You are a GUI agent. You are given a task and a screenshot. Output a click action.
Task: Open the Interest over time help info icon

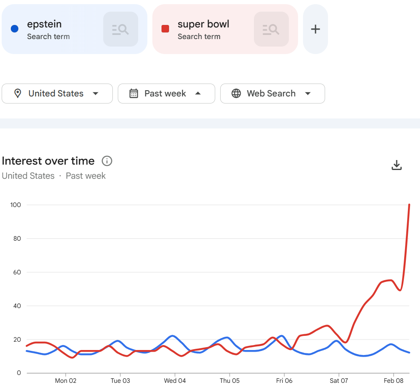(x=107, y=161)
